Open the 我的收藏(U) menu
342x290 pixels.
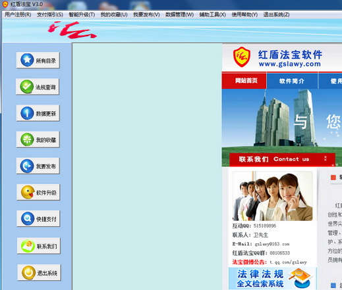click(x=114, y=14)
